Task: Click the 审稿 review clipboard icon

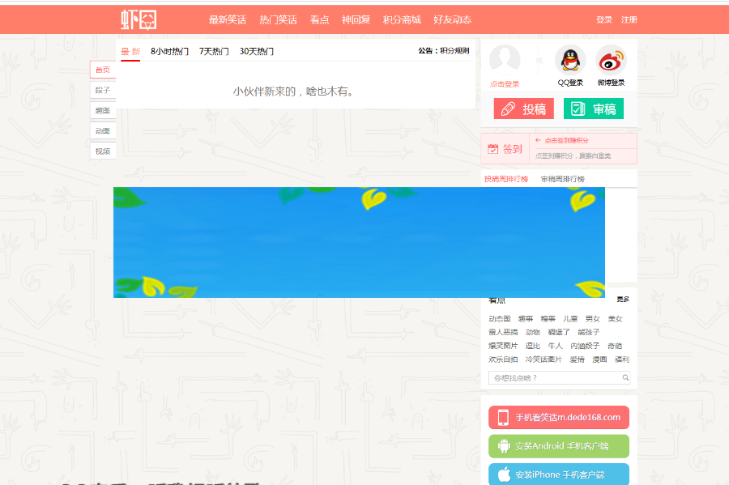Action: pos(578,108)
